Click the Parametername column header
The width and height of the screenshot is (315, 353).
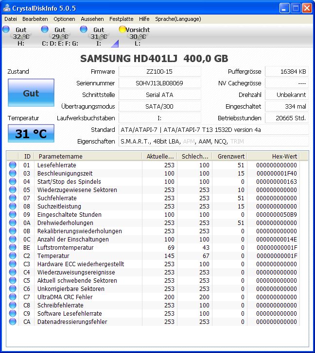click(88, 156)
